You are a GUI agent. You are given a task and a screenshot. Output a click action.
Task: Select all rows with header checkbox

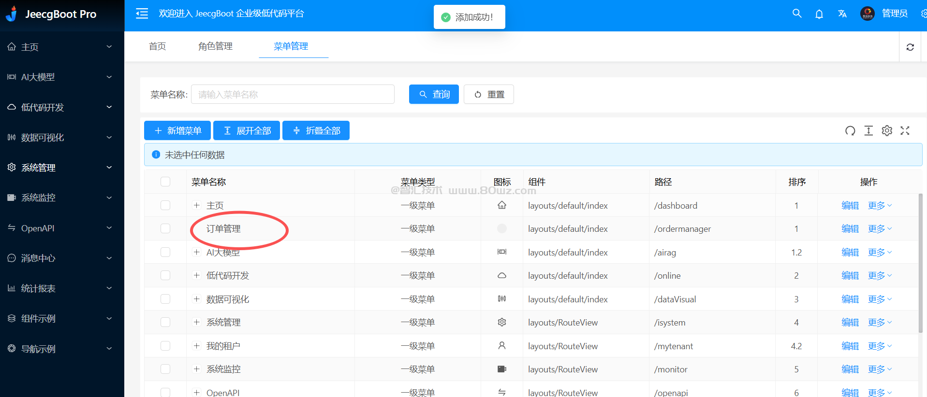coord(165,182)
